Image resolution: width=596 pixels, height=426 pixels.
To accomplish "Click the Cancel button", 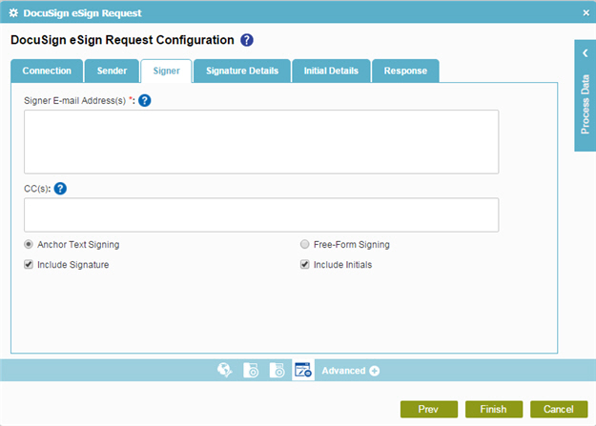I will point(559,409).
